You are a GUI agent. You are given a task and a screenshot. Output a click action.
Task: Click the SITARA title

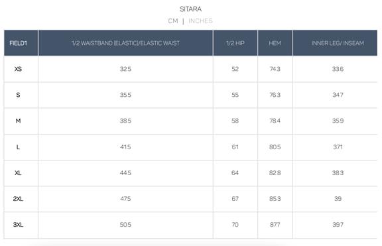coord(190,9)
